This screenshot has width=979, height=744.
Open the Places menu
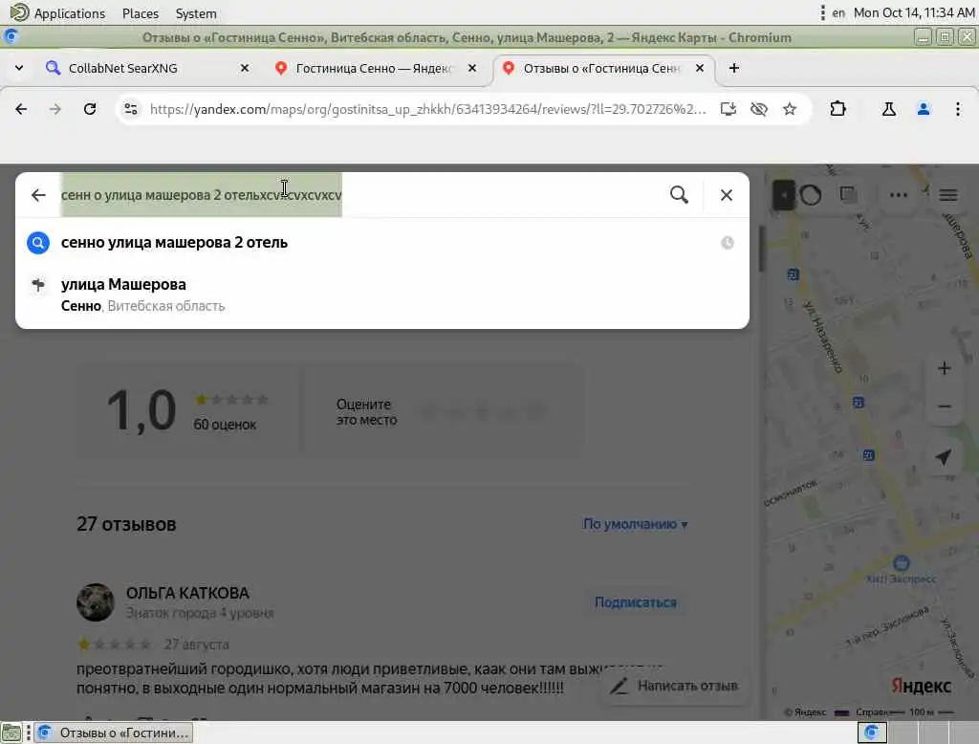tap(141, 13)
